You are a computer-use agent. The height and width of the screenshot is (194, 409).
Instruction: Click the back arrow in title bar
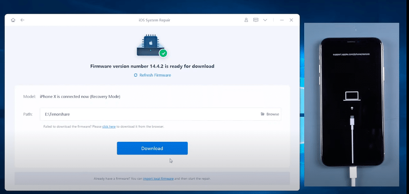click(x=23, y=20)
